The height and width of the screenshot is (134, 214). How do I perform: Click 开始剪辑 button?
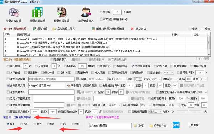tap(193, 125)
